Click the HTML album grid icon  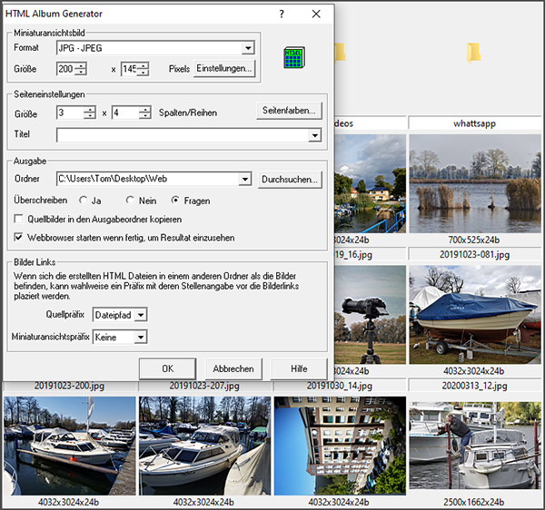tap(293, 56)
